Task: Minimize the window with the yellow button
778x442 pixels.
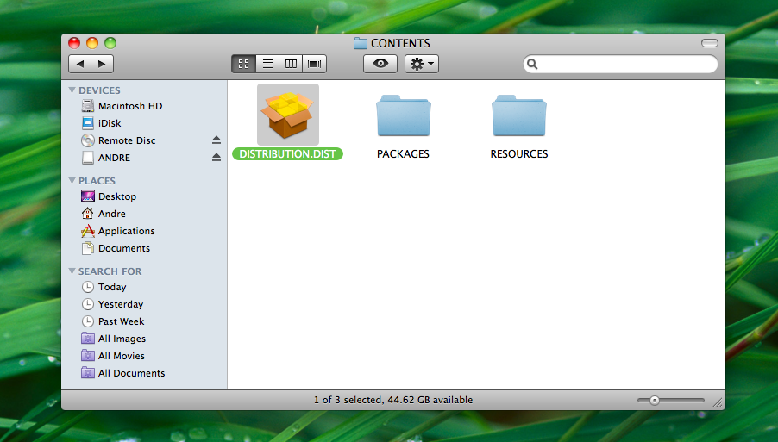Action: pos(92,43)
